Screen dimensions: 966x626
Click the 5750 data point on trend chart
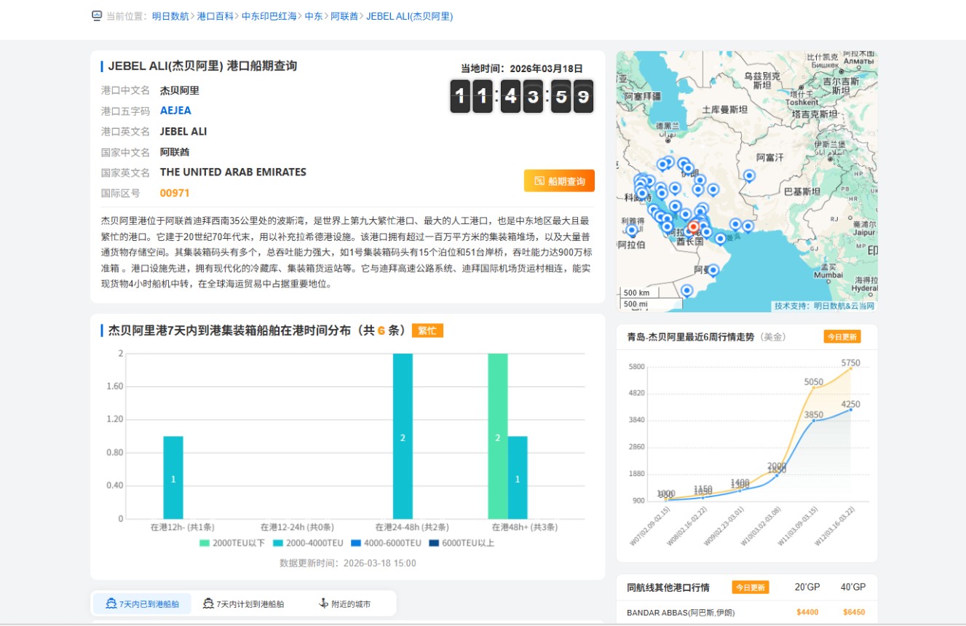click(x=850, y=368)
